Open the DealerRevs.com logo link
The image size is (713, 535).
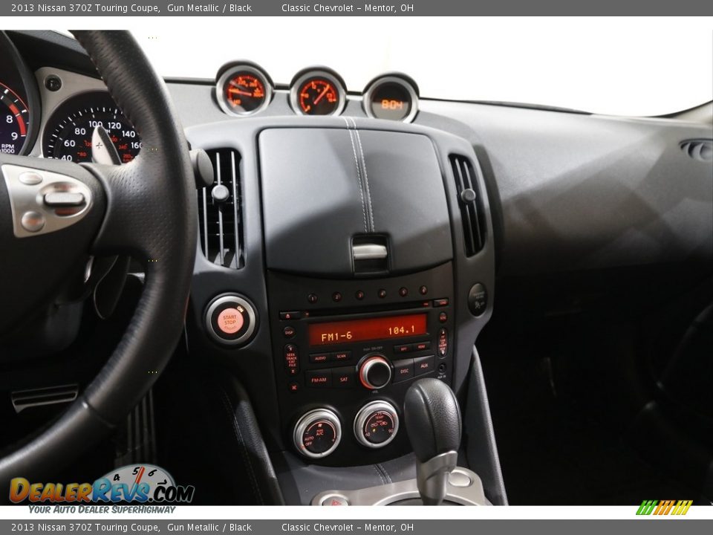pyautogui.click(x=102, y=490)
